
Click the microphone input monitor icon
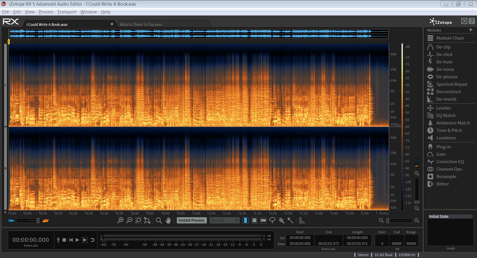click(x=58, y=240)
